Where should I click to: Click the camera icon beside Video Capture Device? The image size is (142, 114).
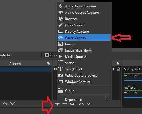coord(61,75)
